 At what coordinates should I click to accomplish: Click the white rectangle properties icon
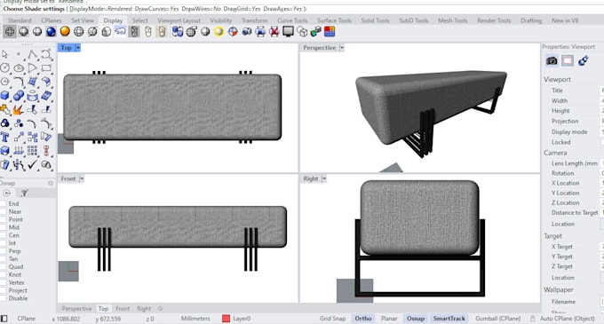568,60
